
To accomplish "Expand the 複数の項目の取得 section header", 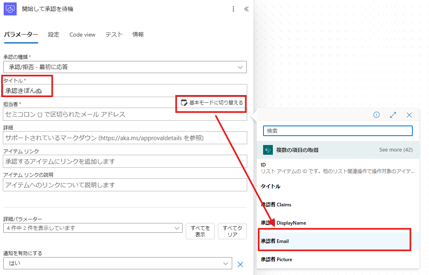I will (x=338, y=150).
